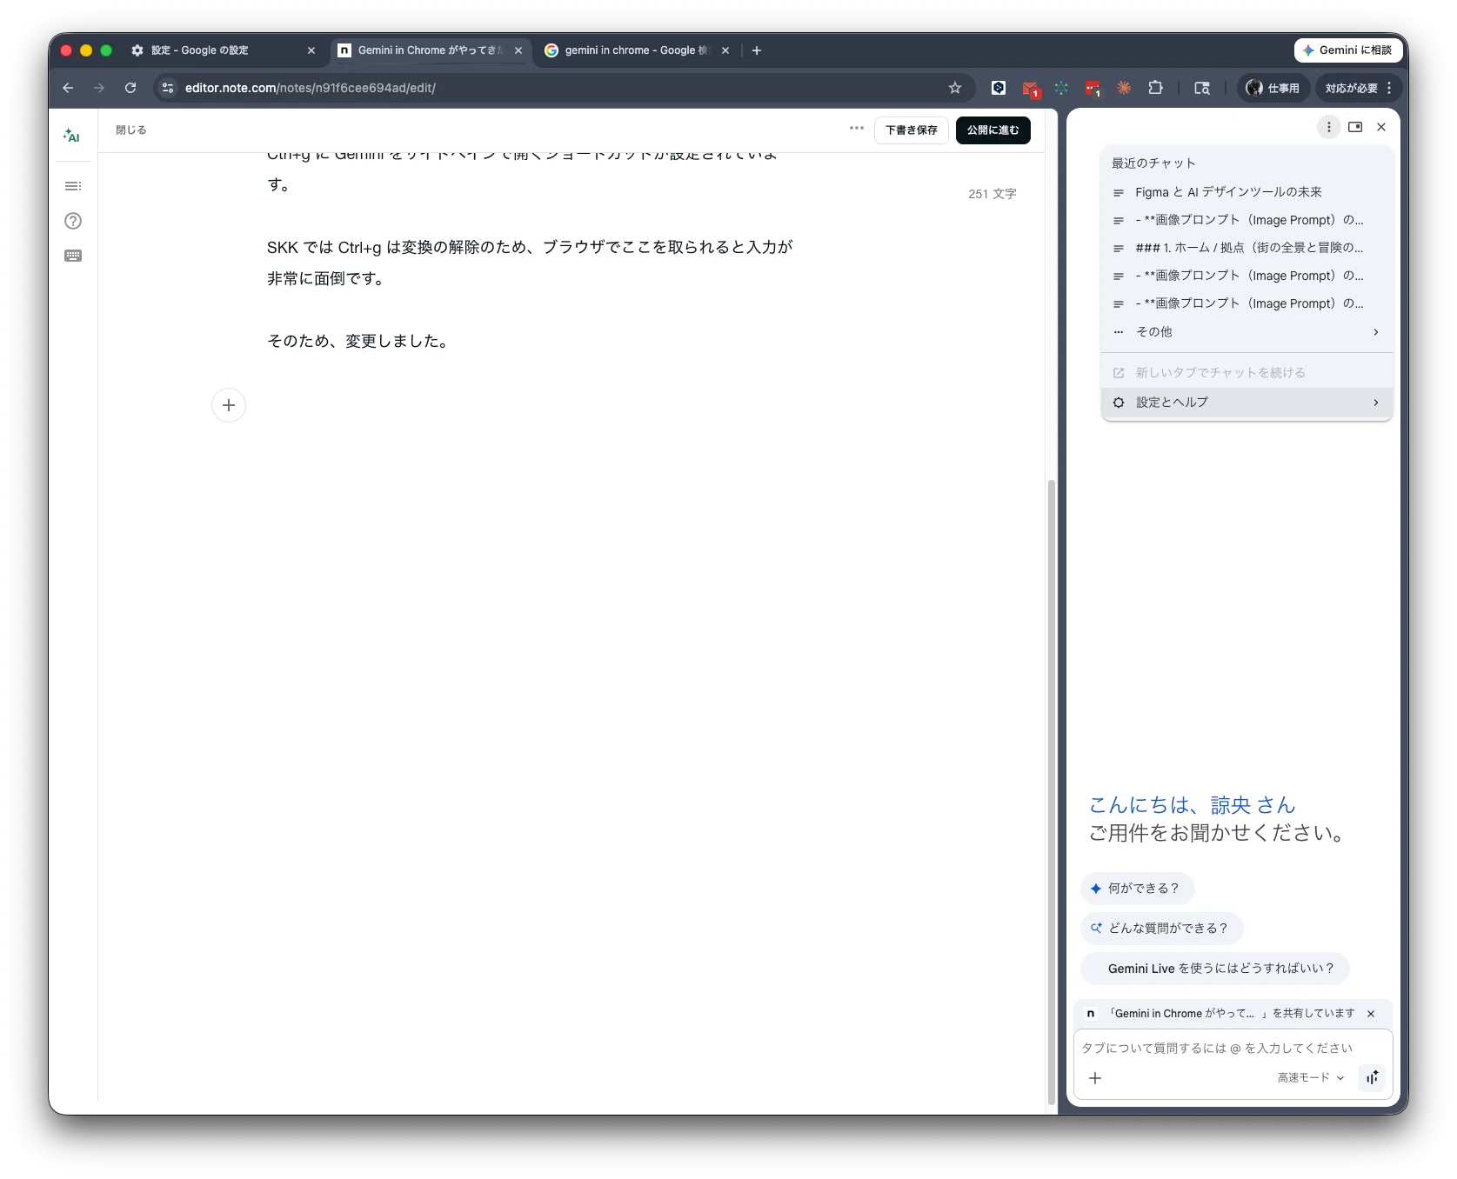
Task: Click the orange burst extension icon
Action: point(1124,88)
